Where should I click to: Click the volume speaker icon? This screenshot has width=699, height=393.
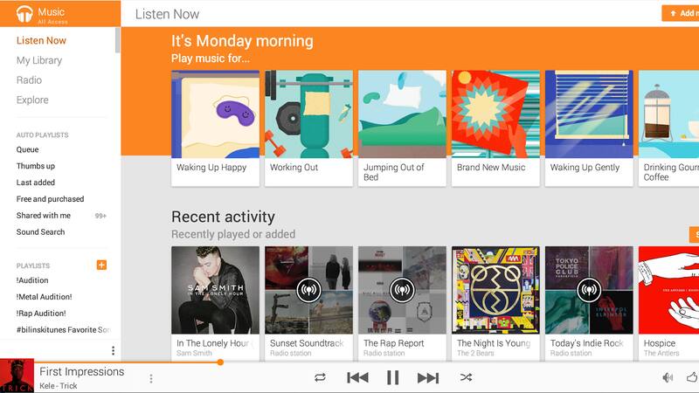668,378
